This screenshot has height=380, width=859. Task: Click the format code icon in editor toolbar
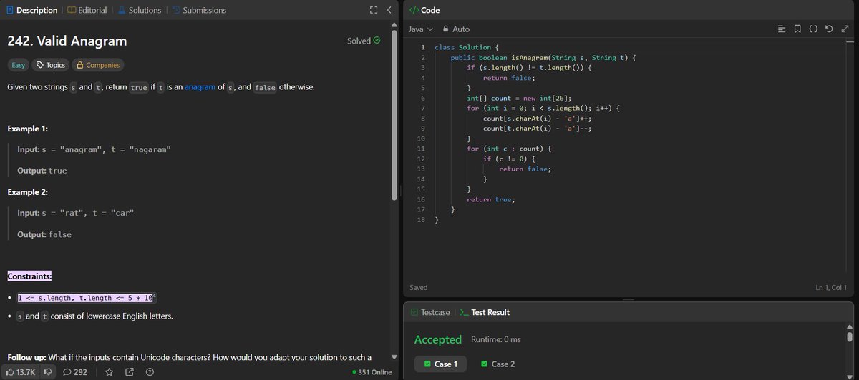[782, 29]
